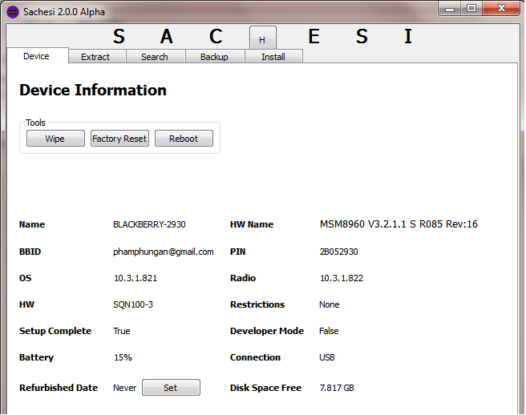The height and width of the screenshot is (415, 526).
Task: Click the Developer Mode value False
Action: pos(329,331)
